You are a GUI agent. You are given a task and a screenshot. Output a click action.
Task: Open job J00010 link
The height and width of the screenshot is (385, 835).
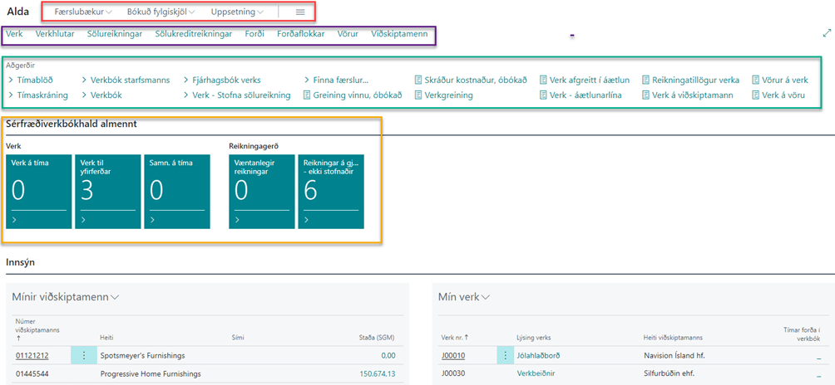(453, 355)
